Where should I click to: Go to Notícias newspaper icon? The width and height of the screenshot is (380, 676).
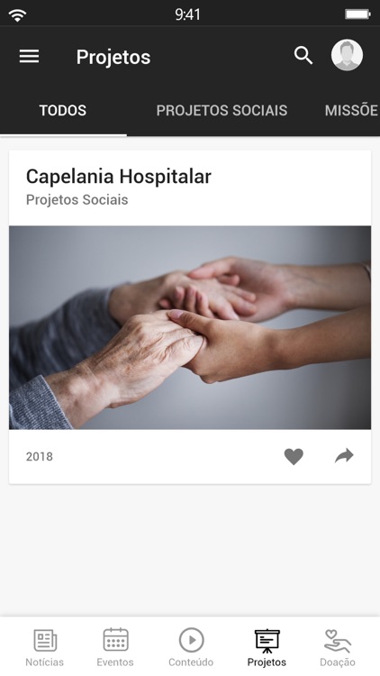[x=45, y=640]
